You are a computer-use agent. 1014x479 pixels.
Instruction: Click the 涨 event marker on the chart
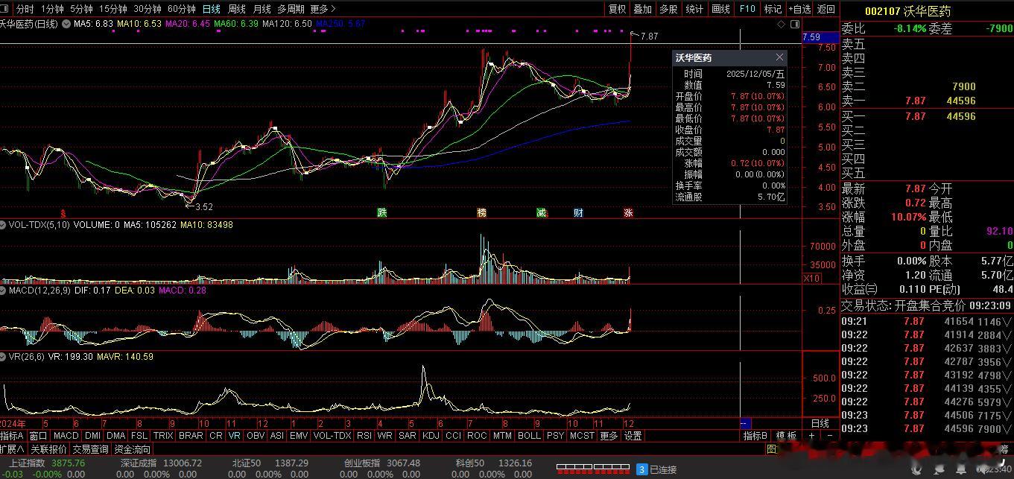click(629, 213)
